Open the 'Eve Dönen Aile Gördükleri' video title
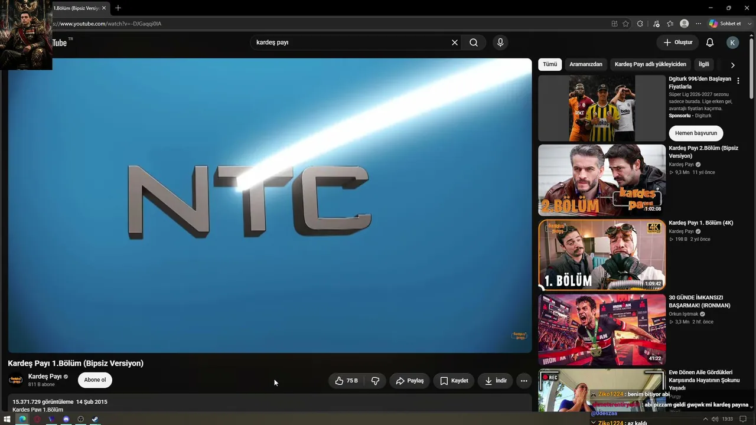 [x=705, y=380]
